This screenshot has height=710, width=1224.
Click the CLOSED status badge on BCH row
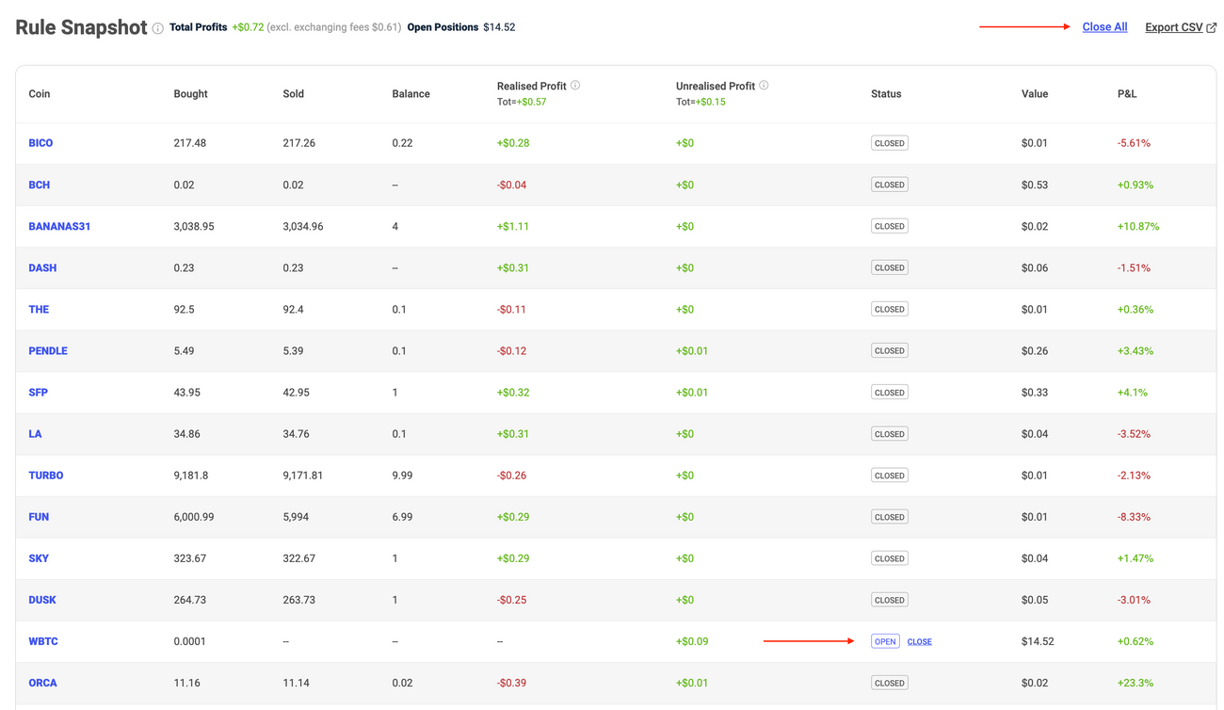point(889,184)
